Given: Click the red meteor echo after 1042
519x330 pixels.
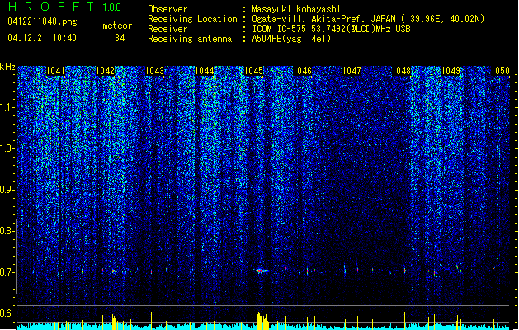Looking at the screenshot, I should point(114,271).
